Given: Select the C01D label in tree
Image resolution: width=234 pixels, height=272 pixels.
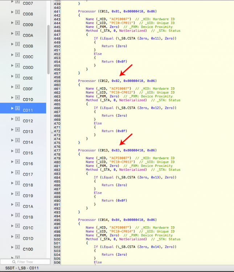Looking at the screenshot, I should point(28,239).
